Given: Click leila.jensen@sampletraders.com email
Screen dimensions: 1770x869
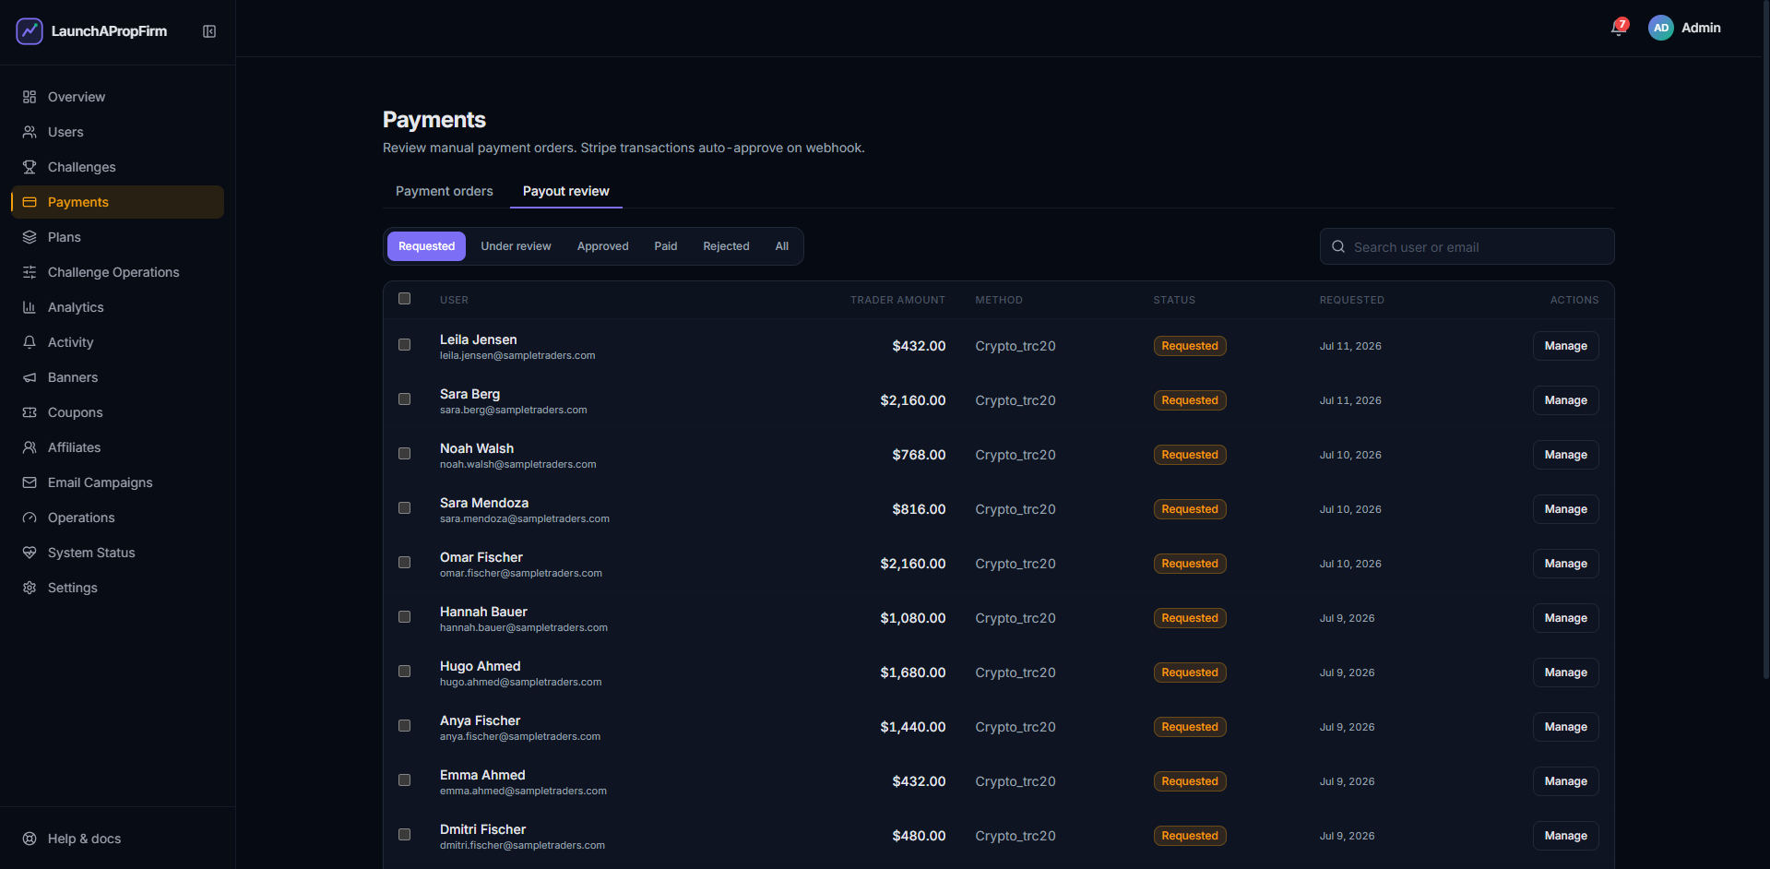Looking at the screenshot, I should (517, 355).
